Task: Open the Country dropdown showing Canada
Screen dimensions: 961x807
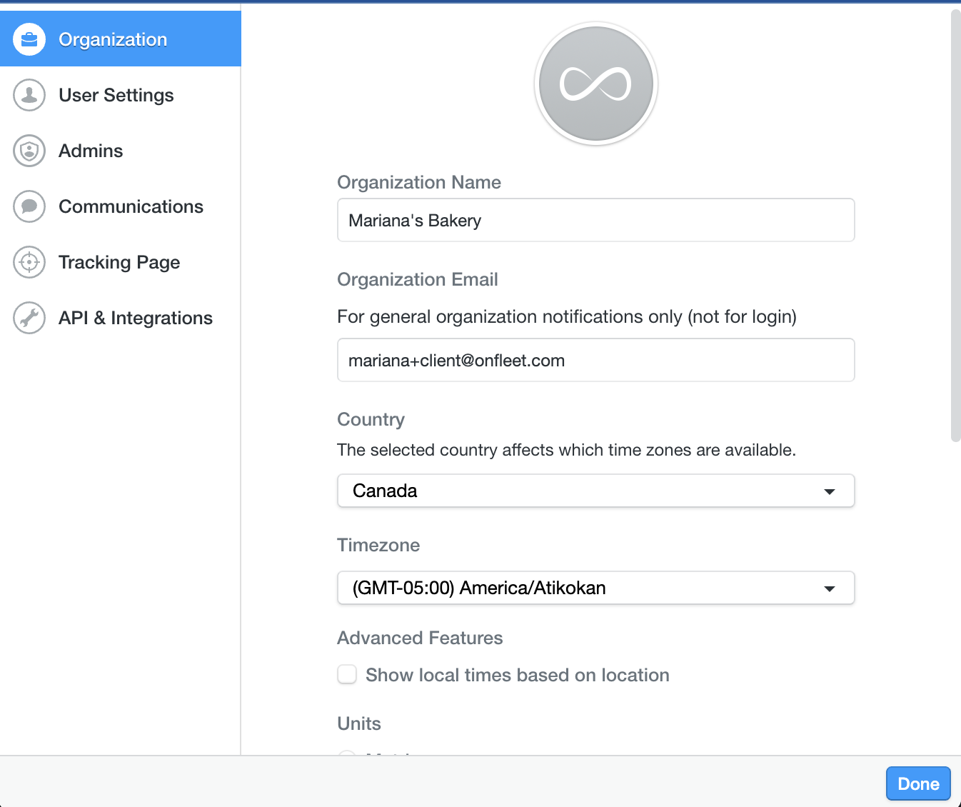Action: tap(596, 491)
